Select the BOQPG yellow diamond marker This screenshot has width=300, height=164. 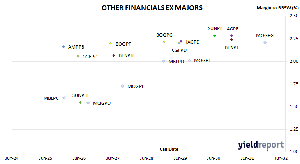click(x=164, y=42)
